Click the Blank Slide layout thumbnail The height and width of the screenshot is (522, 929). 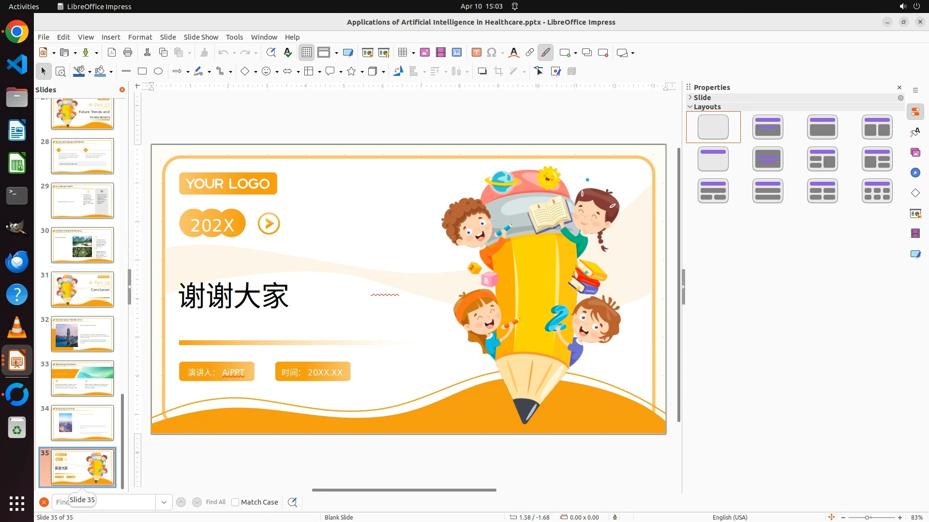(713, 127)
